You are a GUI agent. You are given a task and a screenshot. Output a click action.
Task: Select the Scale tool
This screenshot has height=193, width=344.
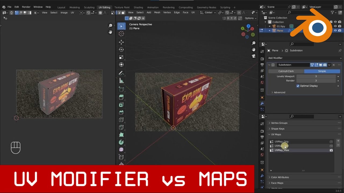121,57
